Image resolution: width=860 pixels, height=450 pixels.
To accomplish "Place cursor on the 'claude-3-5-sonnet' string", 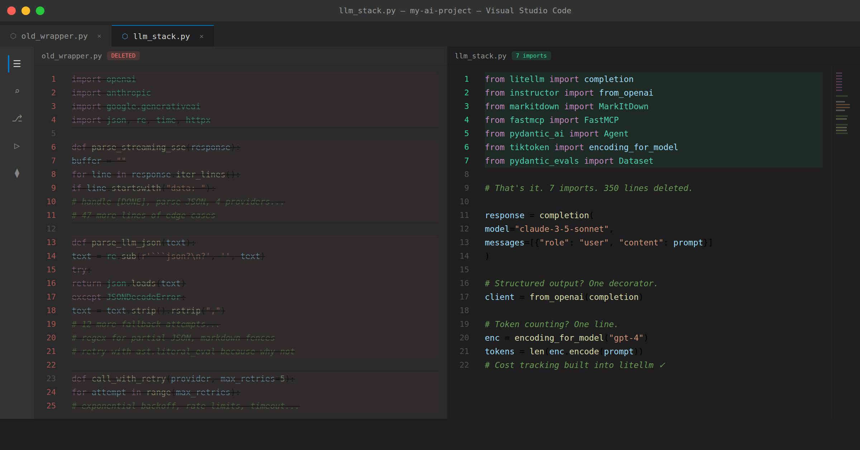I will click(562, 229).
